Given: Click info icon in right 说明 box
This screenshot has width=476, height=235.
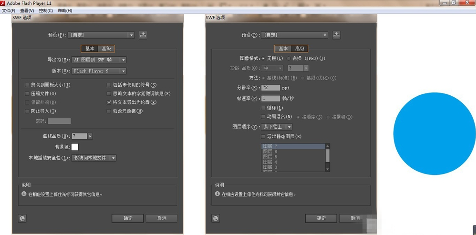Looking at the screenshot, I should click(x=217, y=194).
